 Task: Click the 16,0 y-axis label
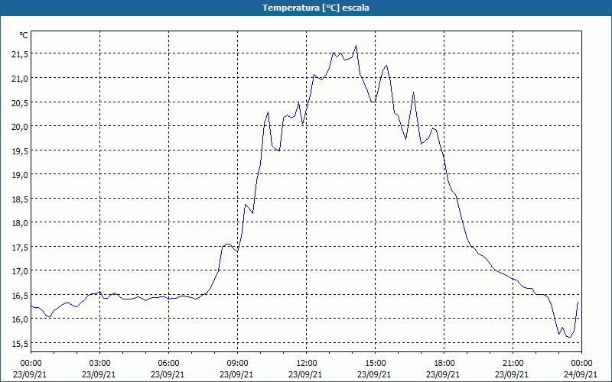pos(20,319)
